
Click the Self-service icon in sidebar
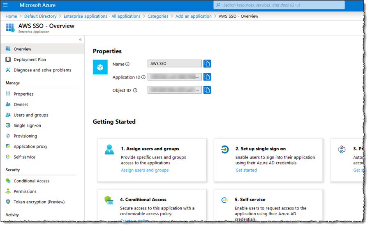pyautogui.click(x=8, y=157)
